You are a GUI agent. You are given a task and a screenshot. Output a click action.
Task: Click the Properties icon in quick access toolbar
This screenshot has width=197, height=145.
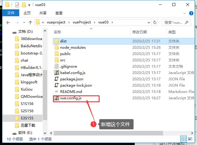point(17,5)
